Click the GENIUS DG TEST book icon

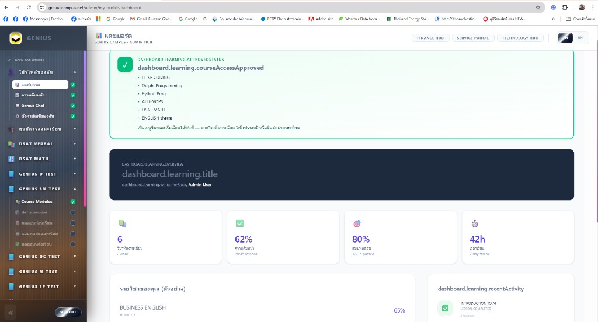click(11, 257)
